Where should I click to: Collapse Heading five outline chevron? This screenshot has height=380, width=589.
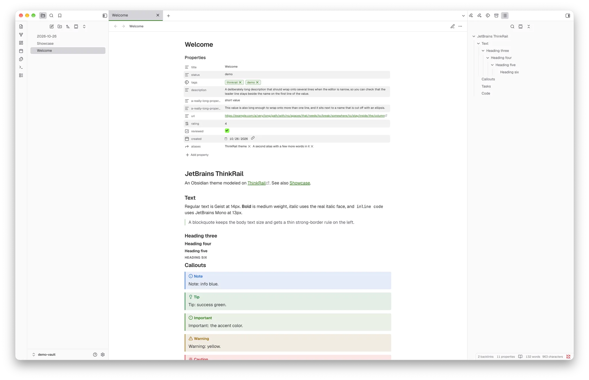492,65
